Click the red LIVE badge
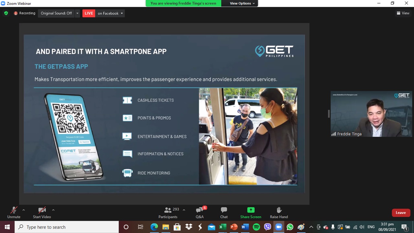 [x=89, y=13]
